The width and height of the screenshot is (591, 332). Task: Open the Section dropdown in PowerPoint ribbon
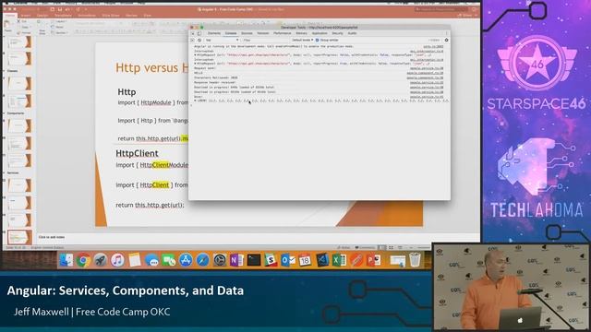60,33
